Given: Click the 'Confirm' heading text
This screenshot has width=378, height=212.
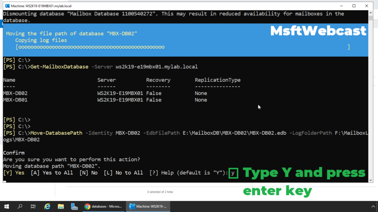Looking at the screenshot, I should 14,153.
